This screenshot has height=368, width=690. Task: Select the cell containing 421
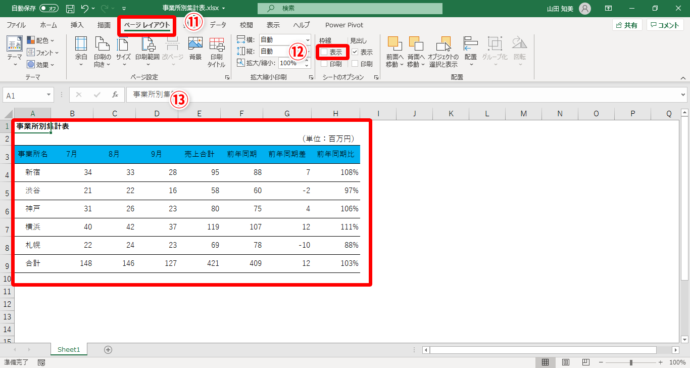point(200,263)
